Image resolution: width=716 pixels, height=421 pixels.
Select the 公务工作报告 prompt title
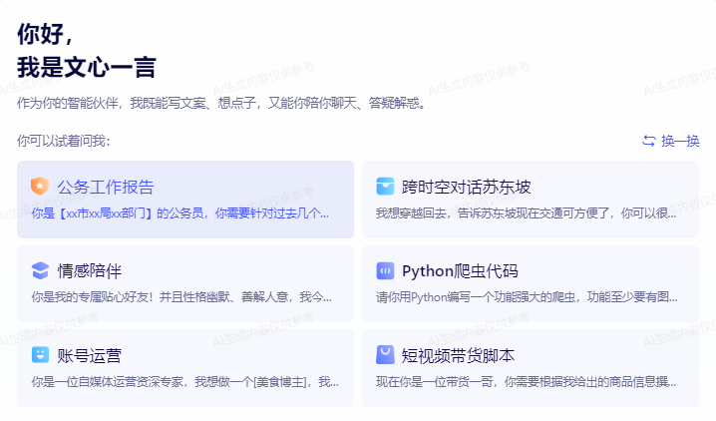pos(106,187)
